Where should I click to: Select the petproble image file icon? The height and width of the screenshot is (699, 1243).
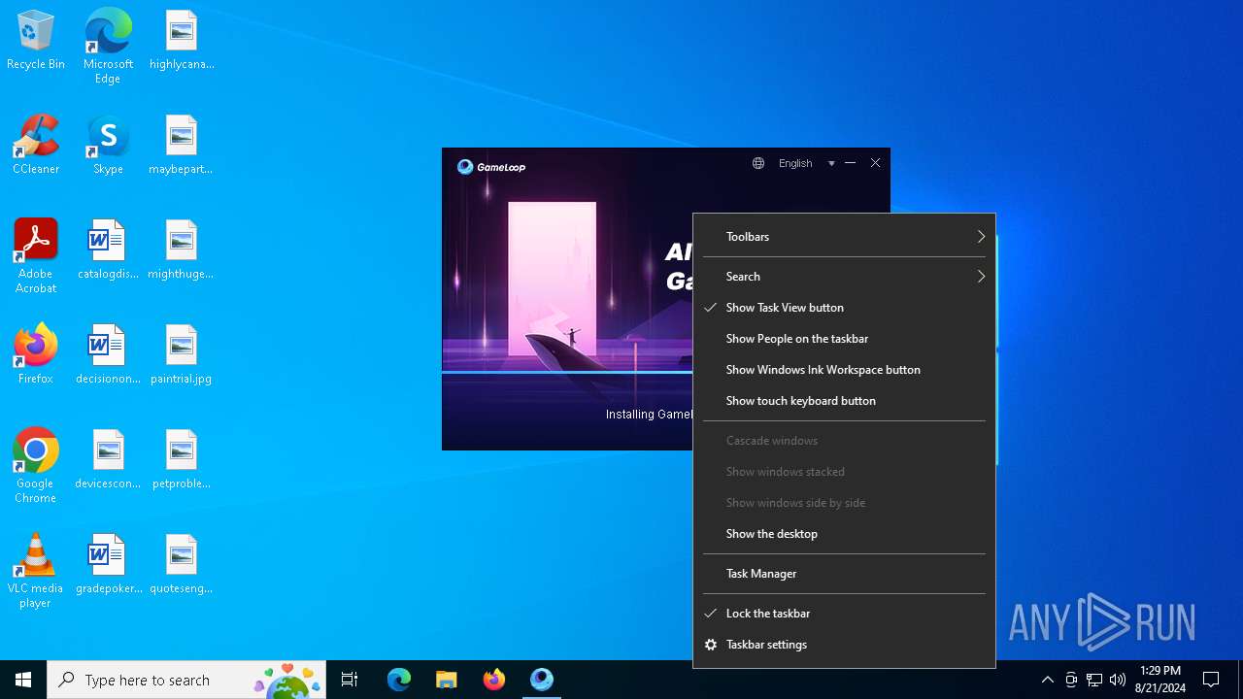click(x=182, y=460)
